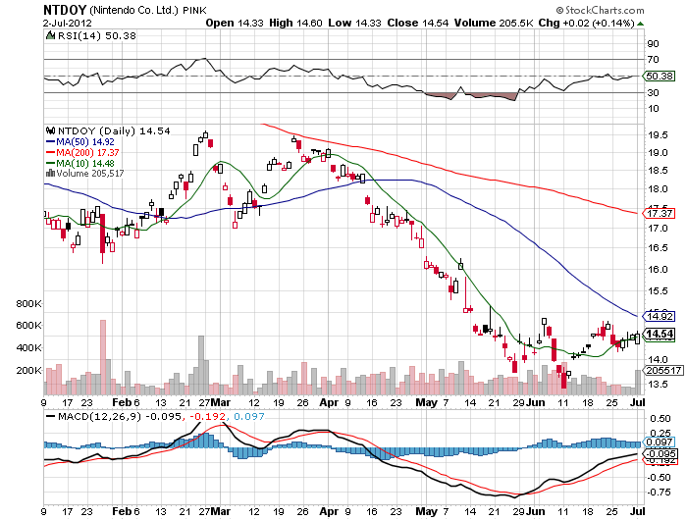Click May on the price panel date axis
The image size is (687, 520).
click(426, 402)
